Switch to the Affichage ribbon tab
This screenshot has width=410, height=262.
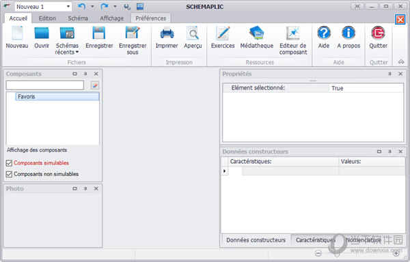[111, 18]
